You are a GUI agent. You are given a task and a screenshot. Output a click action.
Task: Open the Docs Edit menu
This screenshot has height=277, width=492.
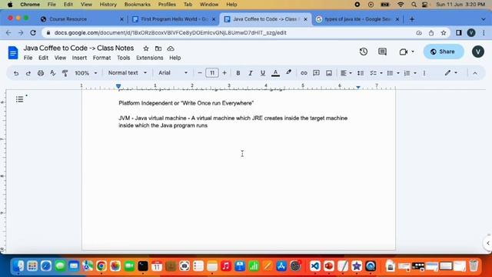tap(43, 58)
